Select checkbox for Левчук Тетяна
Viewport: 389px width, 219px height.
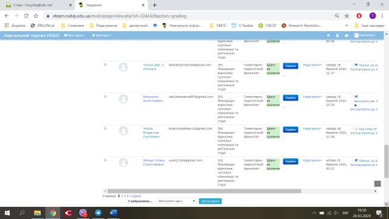105,160
